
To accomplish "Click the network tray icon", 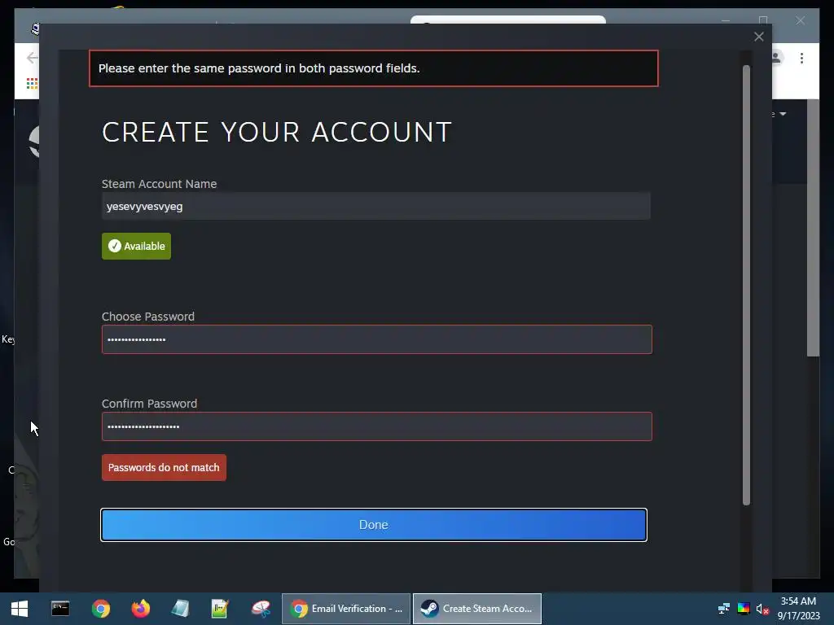I will pos(724,609).
